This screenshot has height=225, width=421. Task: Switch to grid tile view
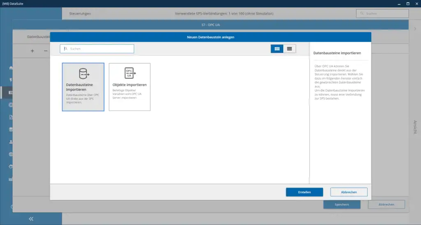(x=277, y=49)
